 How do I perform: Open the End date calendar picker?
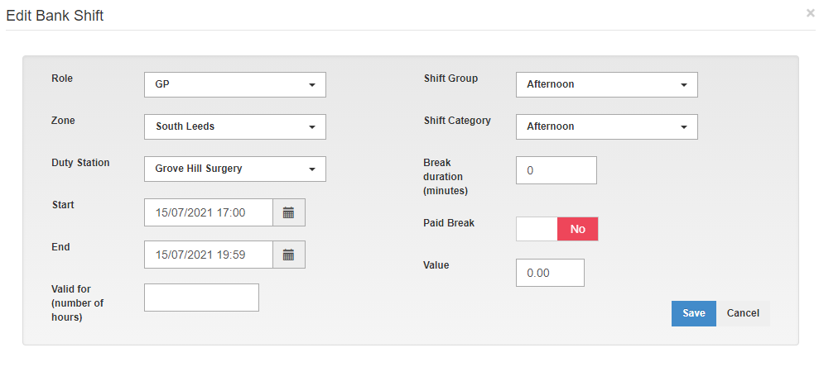coord(288,255)
